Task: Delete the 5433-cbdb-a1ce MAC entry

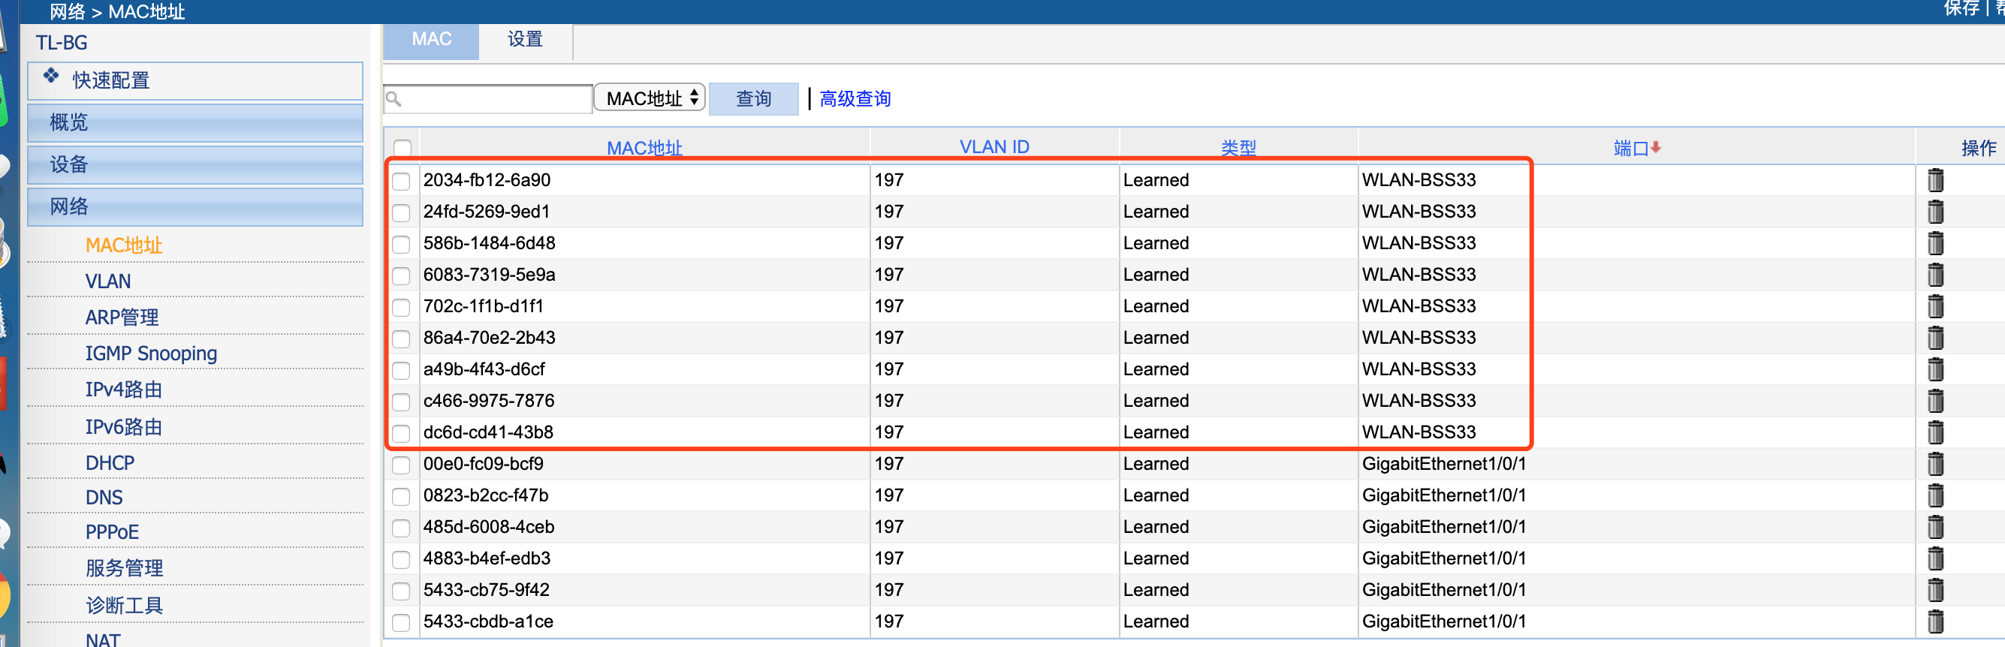Action: point(1935,621)
